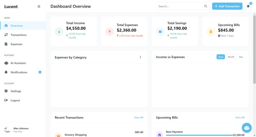Toggle the sidebar hamburger menu
Viewport: 256px width, 137px height.
39,6
